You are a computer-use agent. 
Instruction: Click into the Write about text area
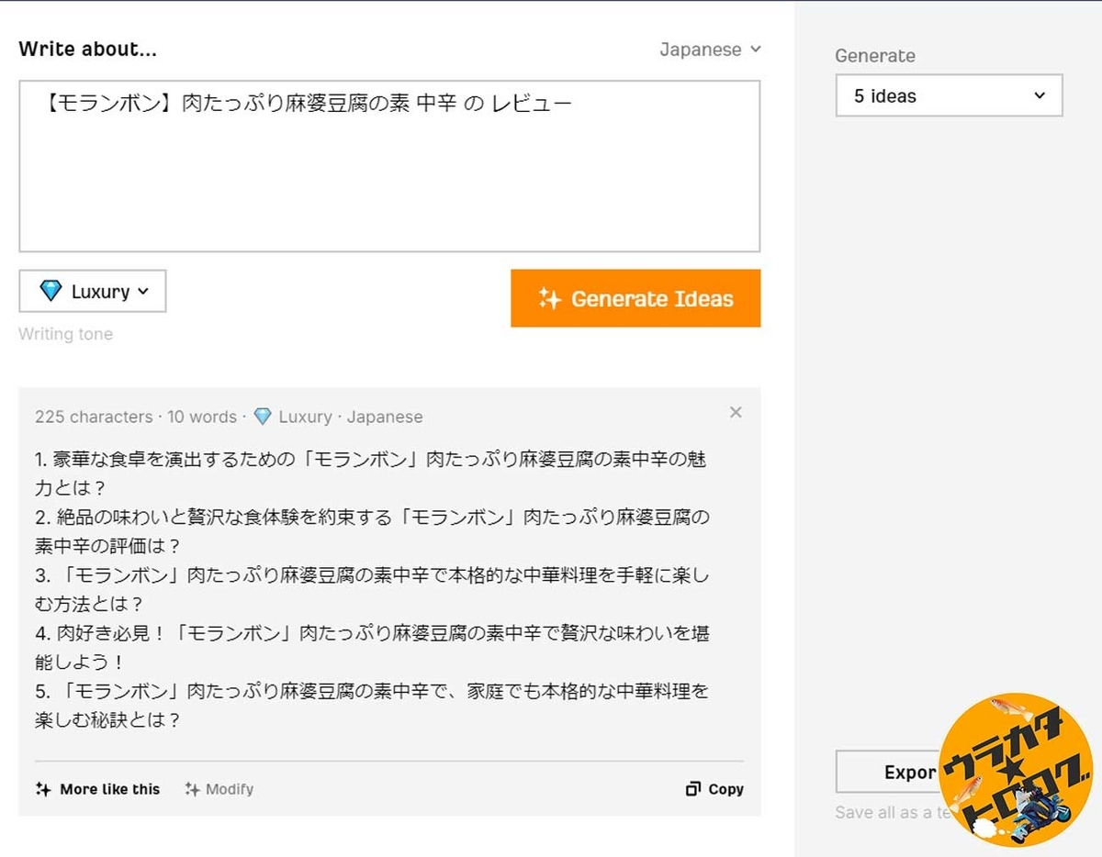point(389,166)
